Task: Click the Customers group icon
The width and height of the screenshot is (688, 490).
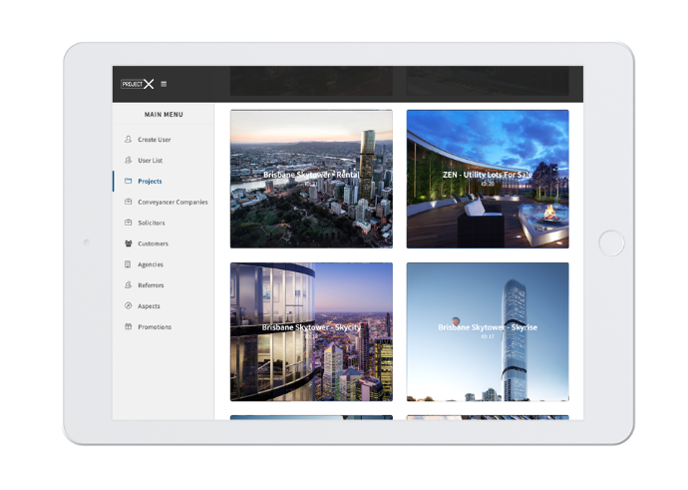Action: tap(128, 244)
